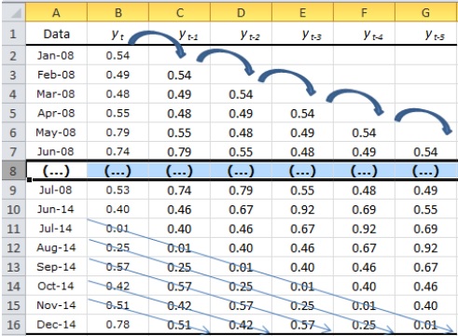Image resolution: width=458 pixels, height=336 pixels.
Task: Click the 'y t-2' header cell
Action: 241,34
